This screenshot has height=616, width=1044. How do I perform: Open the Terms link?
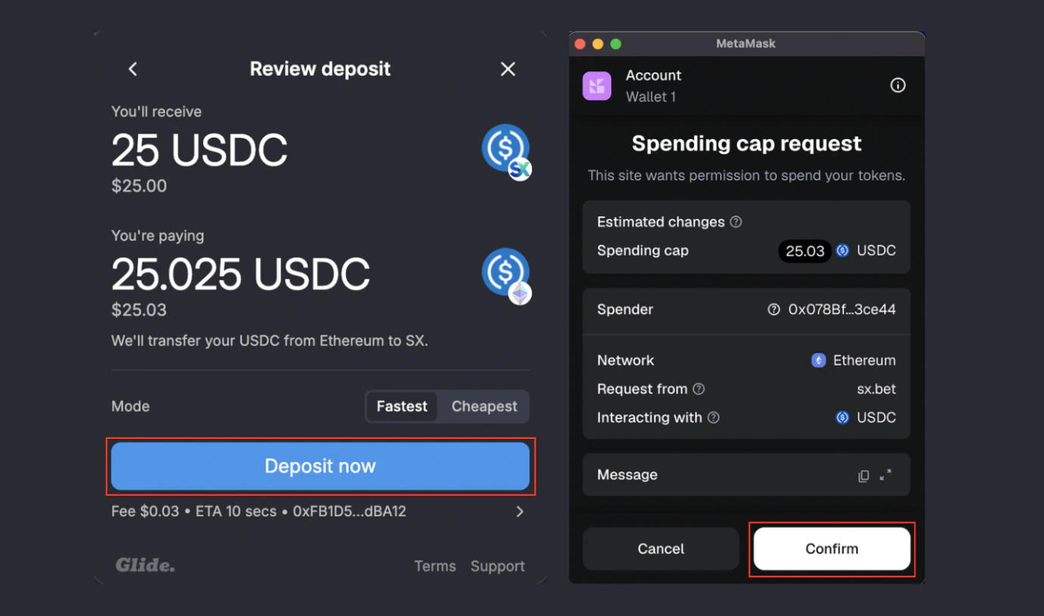(435, 566)
